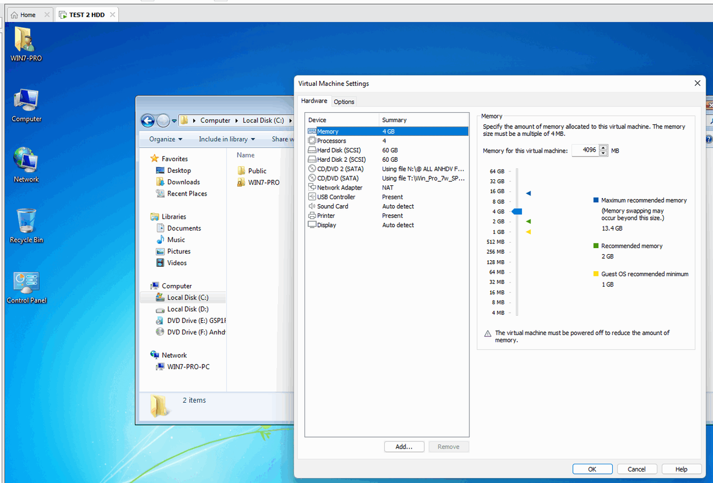
Task: Open the WIN7-PRO desktop folder icon
Action: [x=25, y=43]
